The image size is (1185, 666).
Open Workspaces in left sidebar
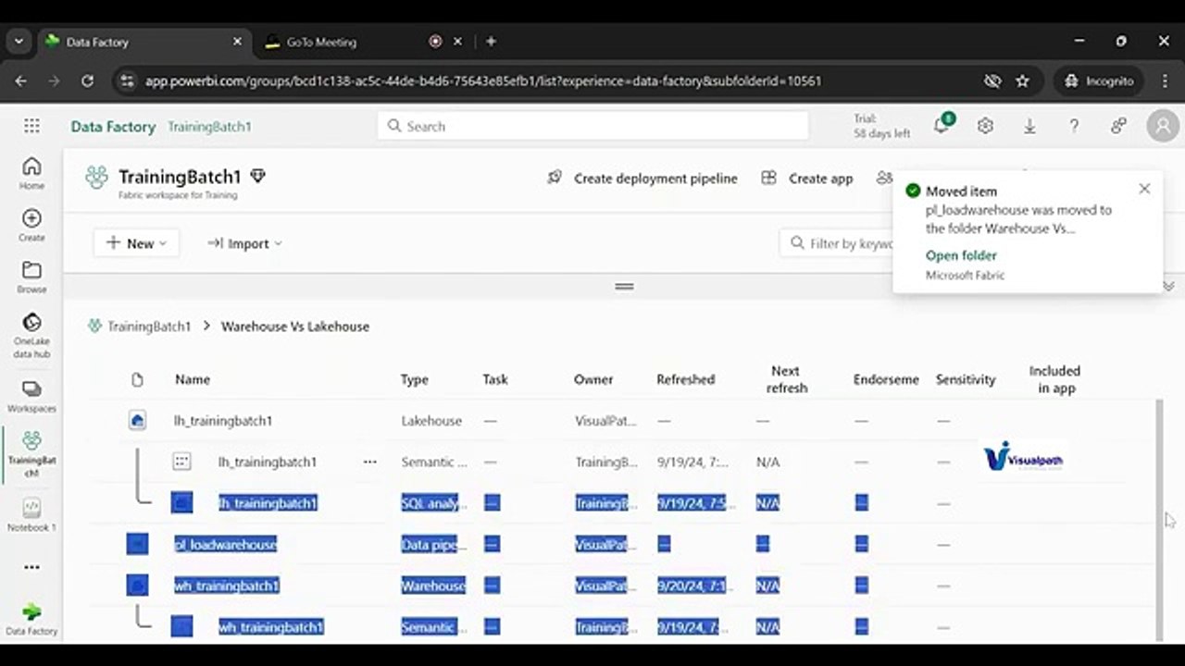click(31, 396)
